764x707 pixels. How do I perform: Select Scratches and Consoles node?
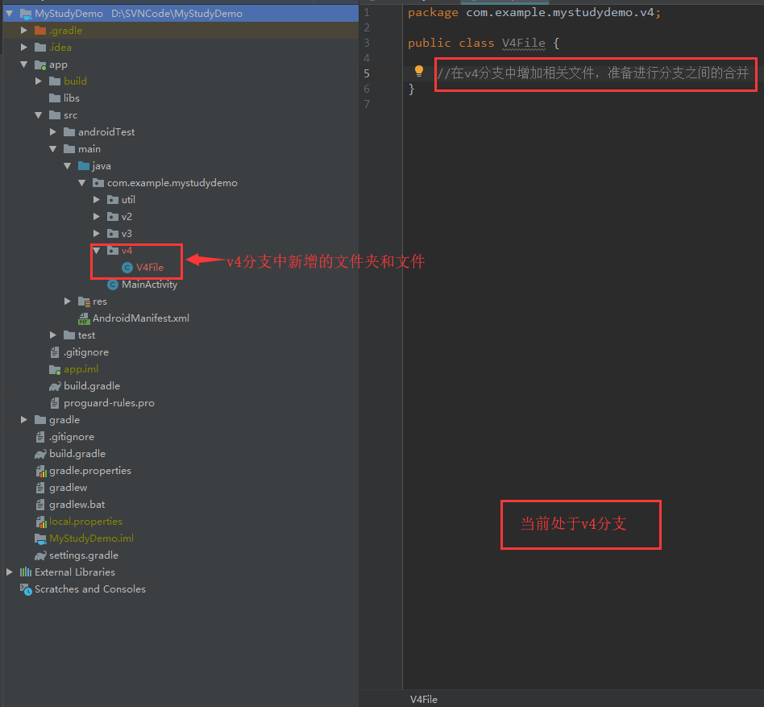coord(89,589)
